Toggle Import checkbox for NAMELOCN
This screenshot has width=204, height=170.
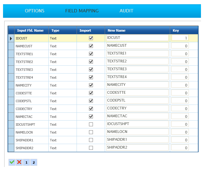coord(91,132)
